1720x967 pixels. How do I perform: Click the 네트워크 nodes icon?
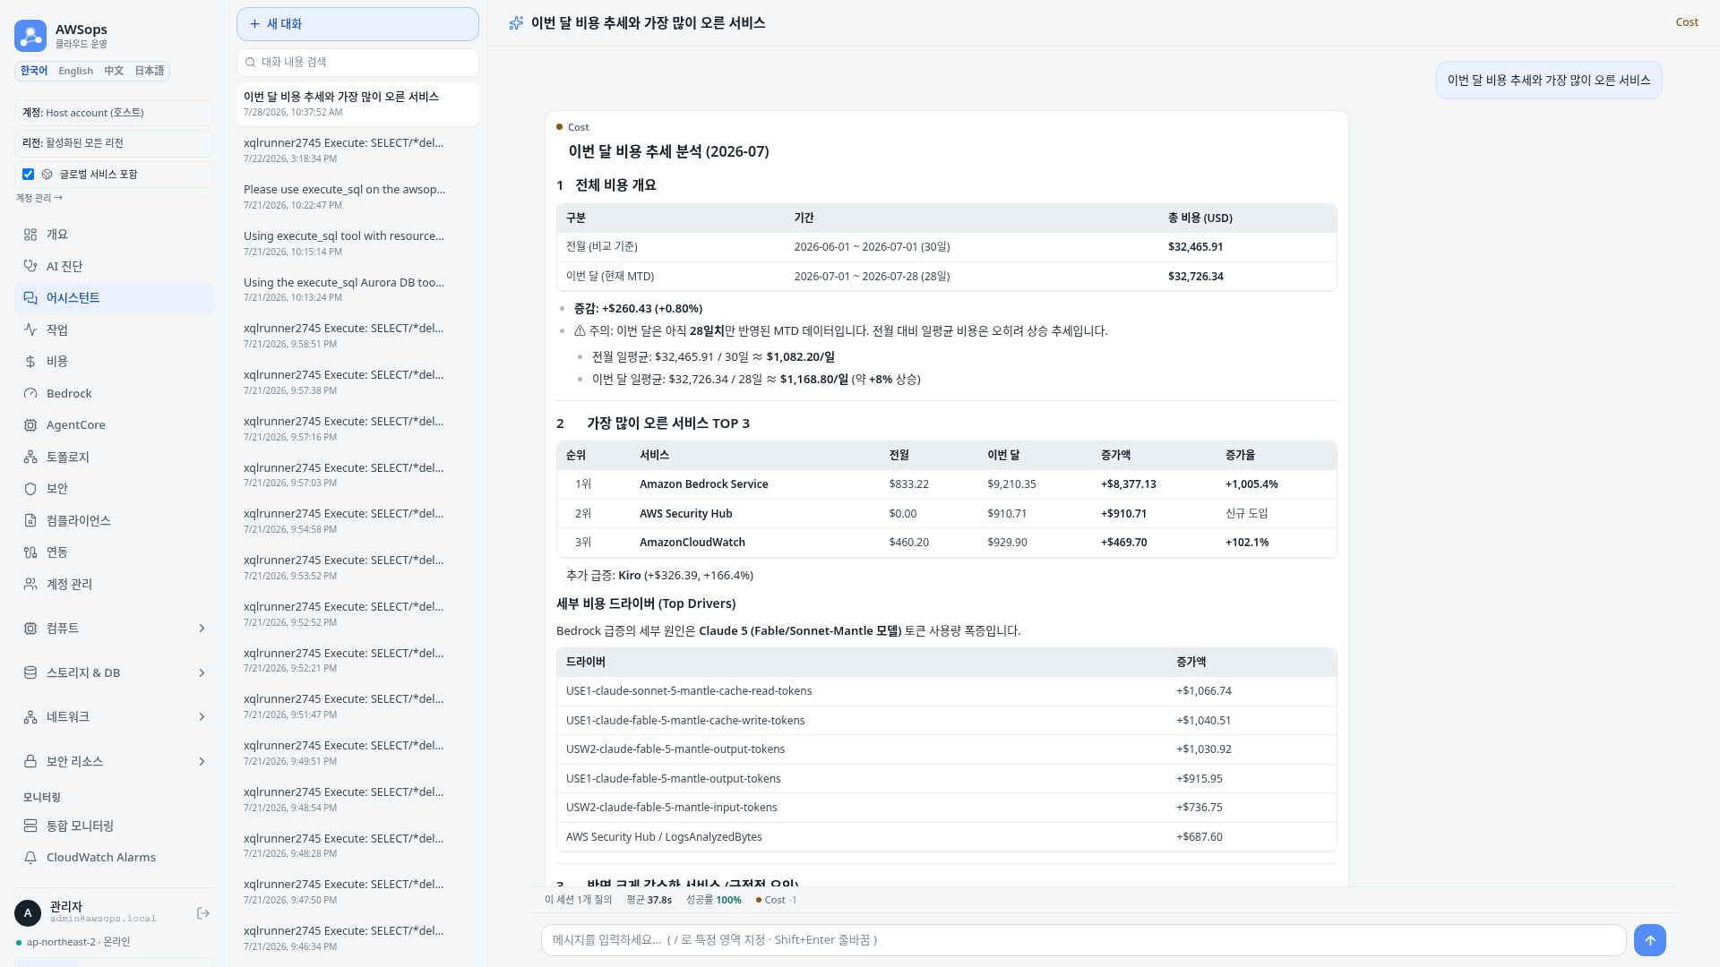pos(30,717)
